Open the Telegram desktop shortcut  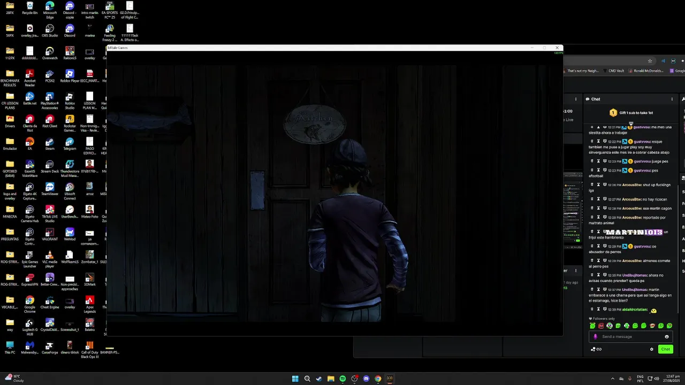click(70, 144)
